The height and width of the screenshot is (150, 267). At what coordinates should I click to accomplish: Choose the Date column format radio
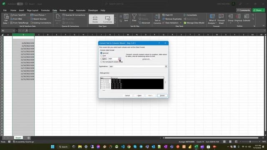(x=101, y=59)
